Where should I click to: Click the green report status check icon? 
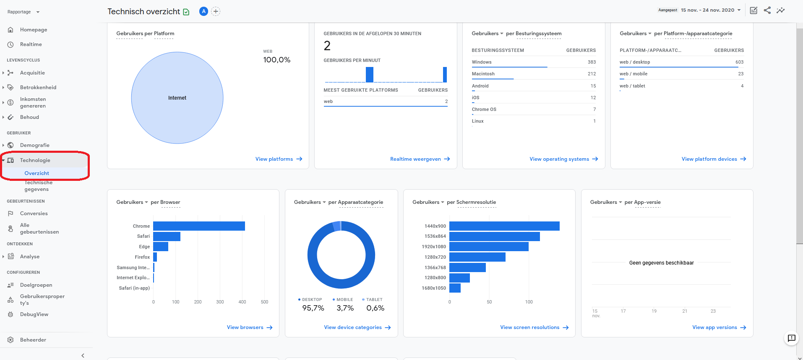click(x=186, y=12)
